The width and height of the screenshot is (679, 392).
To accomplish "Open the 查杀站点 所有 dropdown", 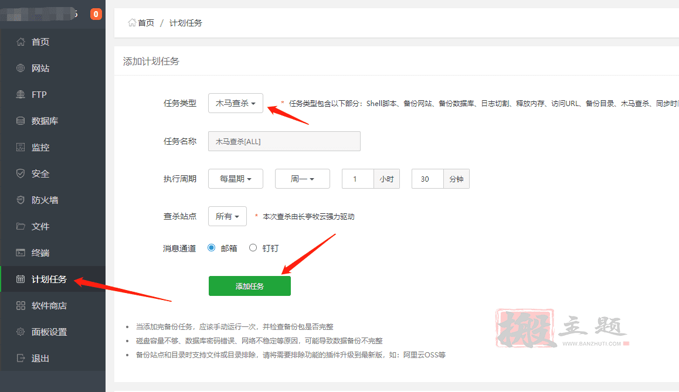I will [228, 216].
